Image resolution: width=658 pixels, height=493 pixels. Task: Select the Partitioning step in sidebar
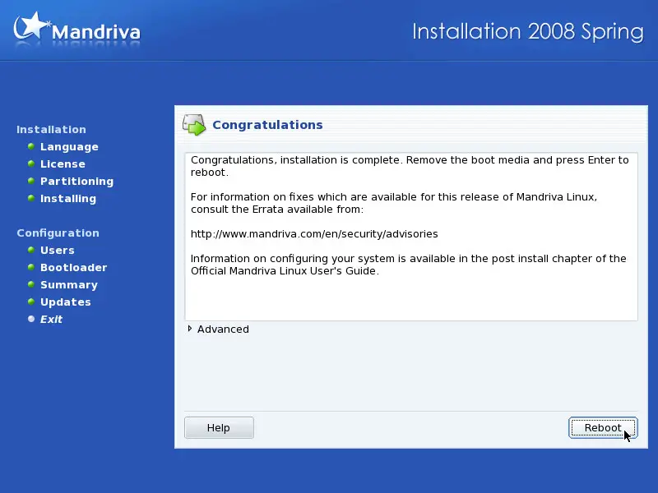click(x=76, y=181)
